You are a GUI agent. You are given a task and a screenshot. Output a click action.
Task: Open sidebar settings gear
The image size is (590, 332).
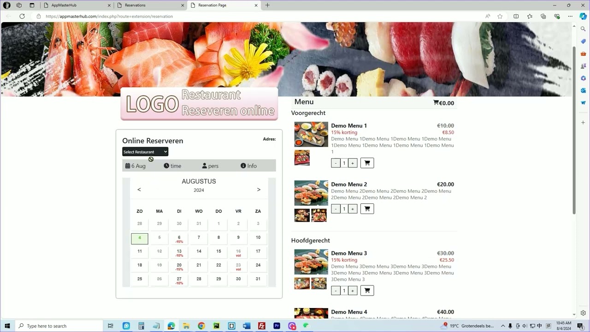tap(583, 313)
